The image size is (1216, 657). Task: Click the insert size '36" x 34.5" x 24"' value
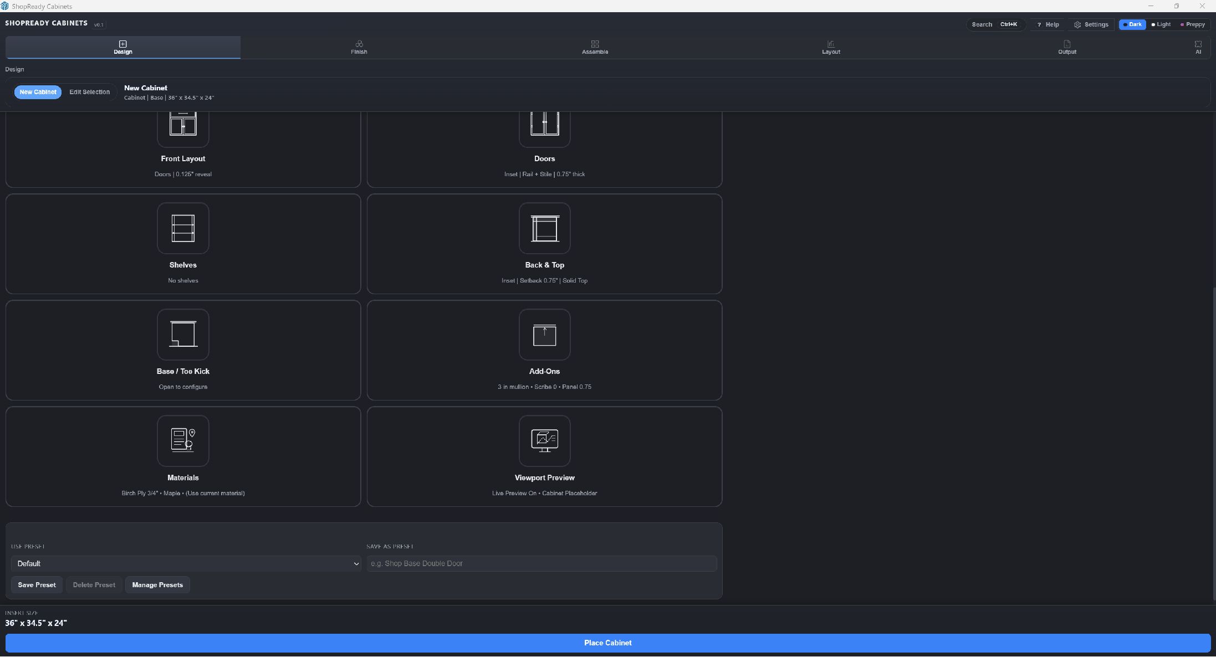pyautogui.click(x=36, y=623)
